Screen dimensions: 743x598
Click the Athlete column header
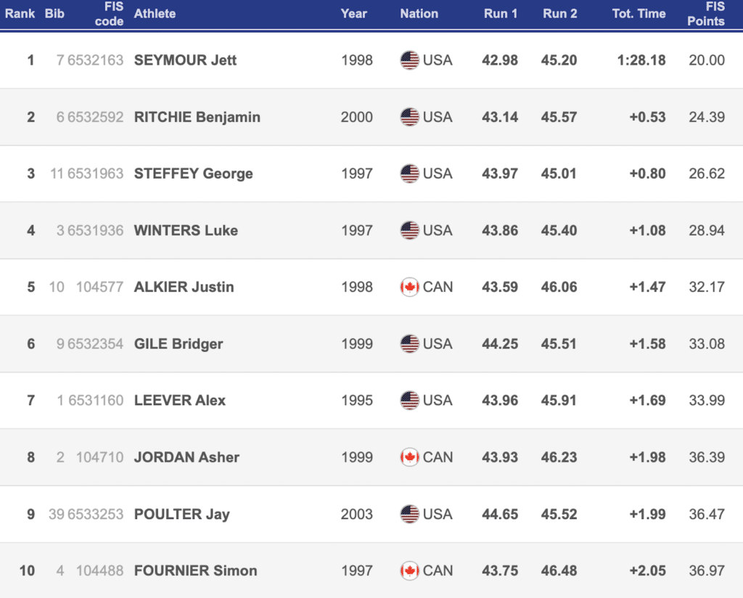[x=155, y=14]
